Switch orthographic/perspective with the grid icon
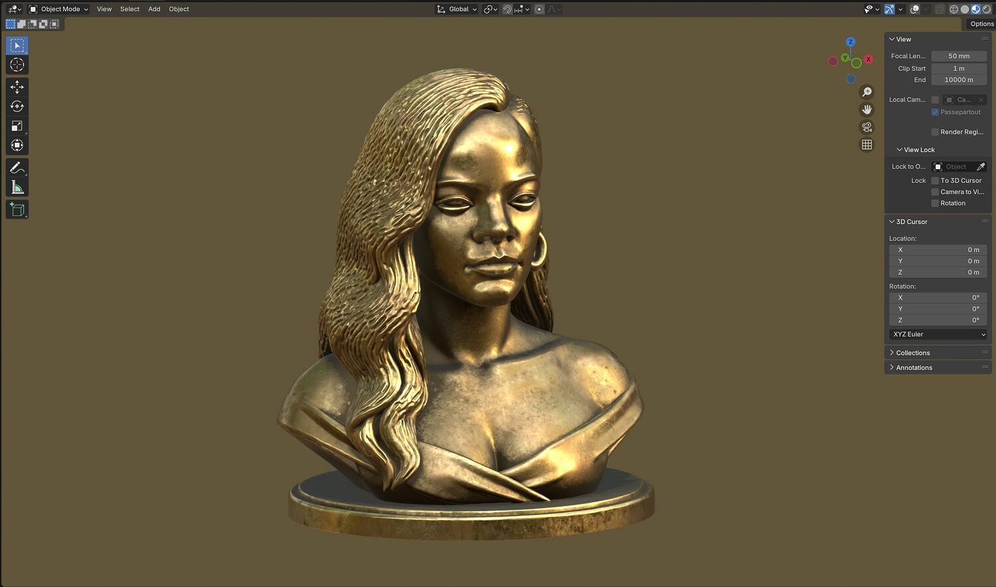 click(867, 145)
